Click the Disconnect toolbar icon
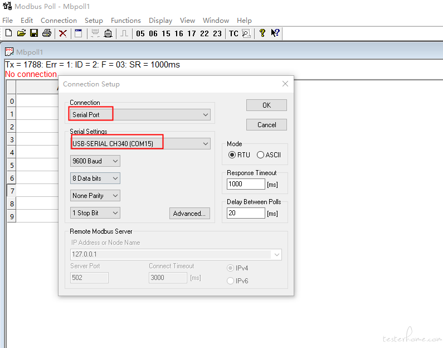This screenshot has width=443, height=348. point(108,33)
